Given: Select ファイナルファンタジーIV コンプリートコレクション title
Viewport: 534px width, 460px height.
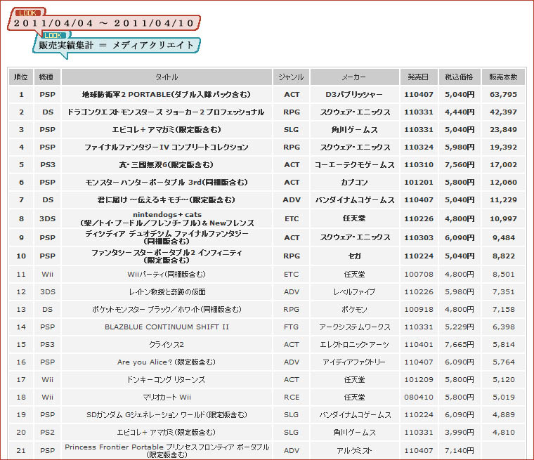Looking at the screenshot, I should coord(167,147).
